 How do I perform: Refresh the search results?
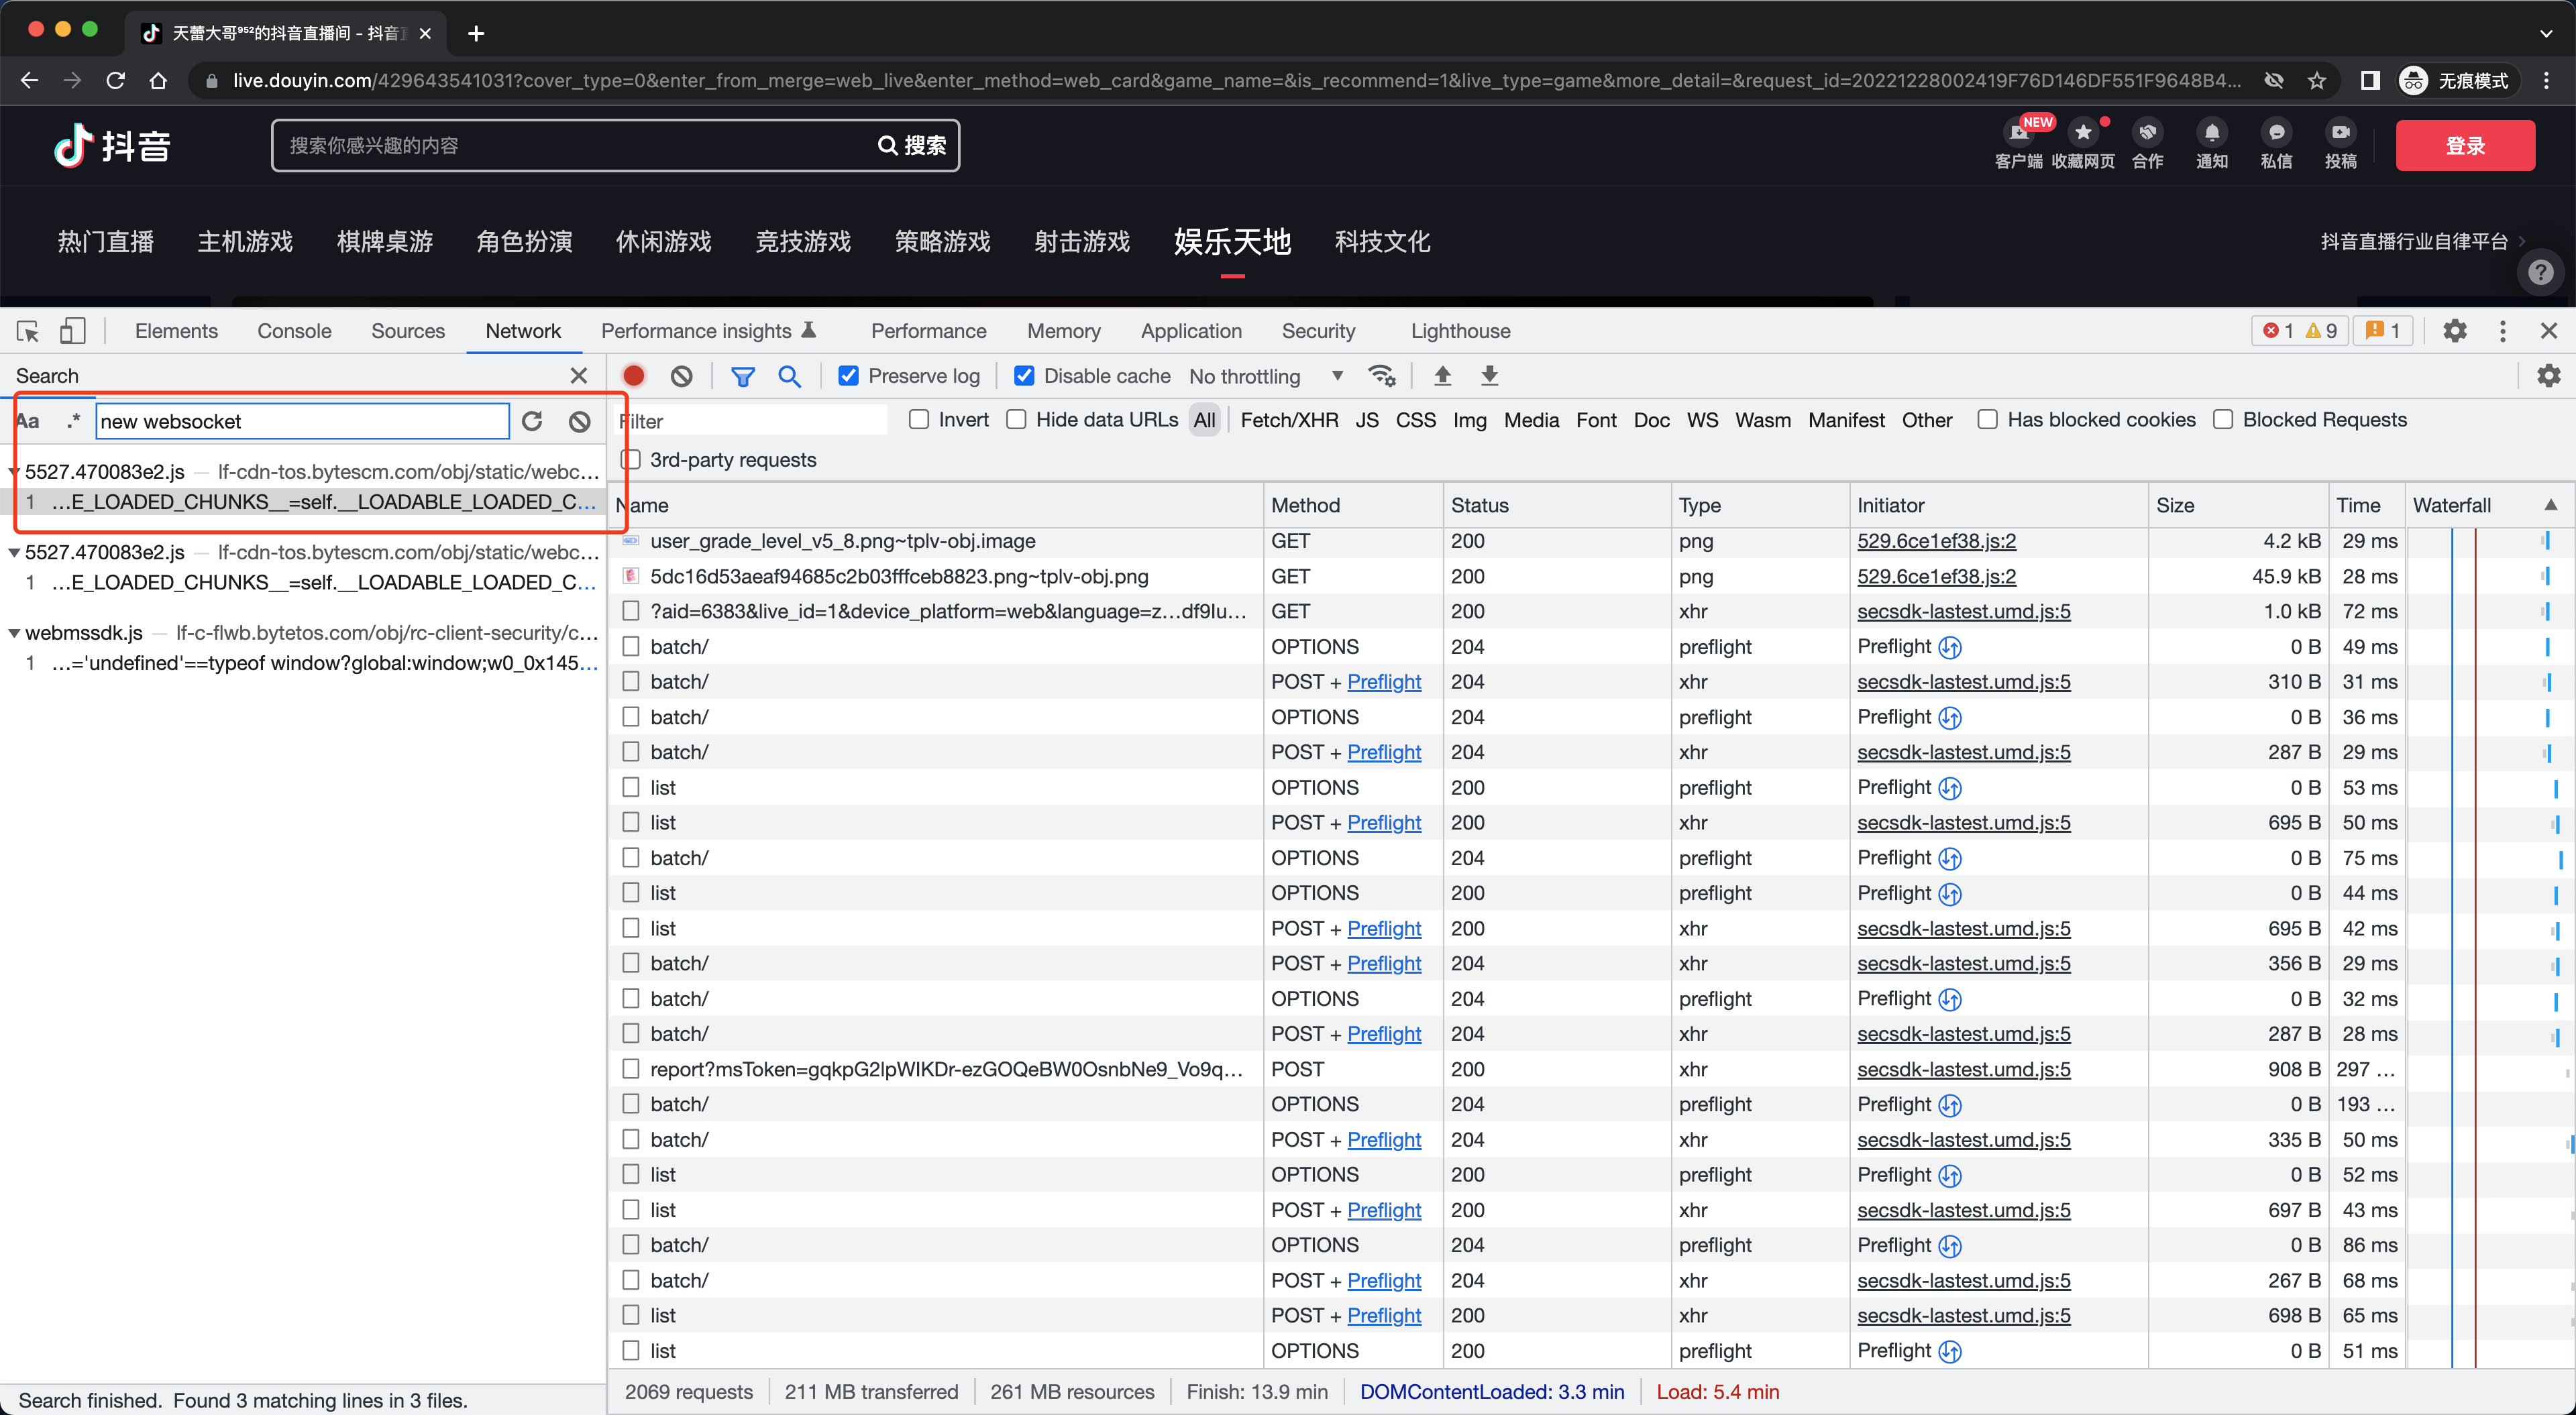click(x=532, y=421)
